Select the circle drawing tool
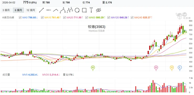 77,10
